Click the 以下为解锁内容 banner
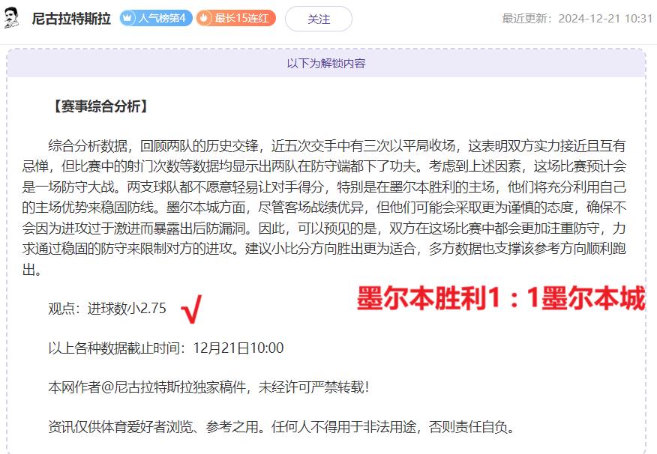657x454 pixels. 326,64
